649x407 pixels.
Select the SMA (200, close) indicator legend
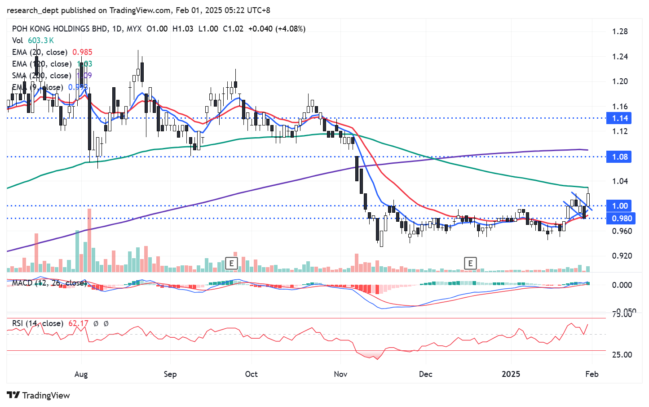pyautogui.click(x=41, y=76)
